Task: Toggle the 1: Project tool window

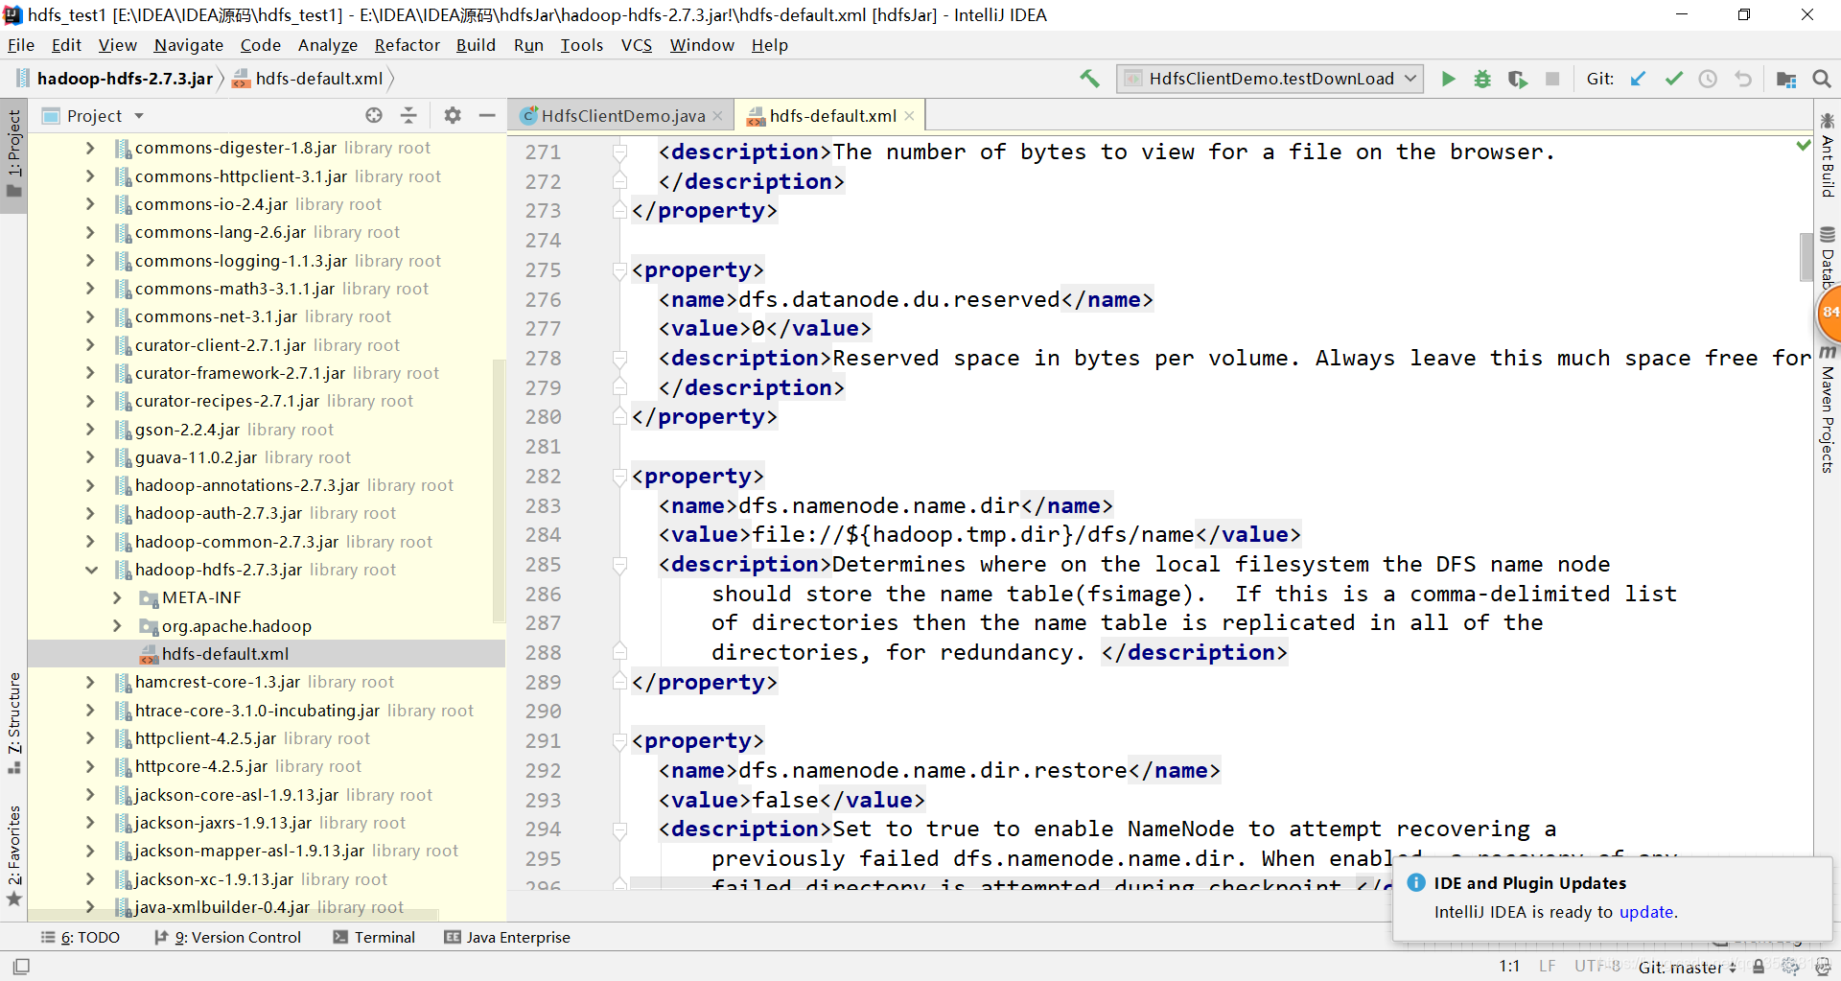Action: pos(13,153)
